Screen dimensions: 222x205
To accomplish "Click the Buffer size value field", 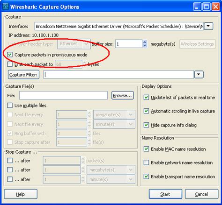I will (x=129, y=44).
